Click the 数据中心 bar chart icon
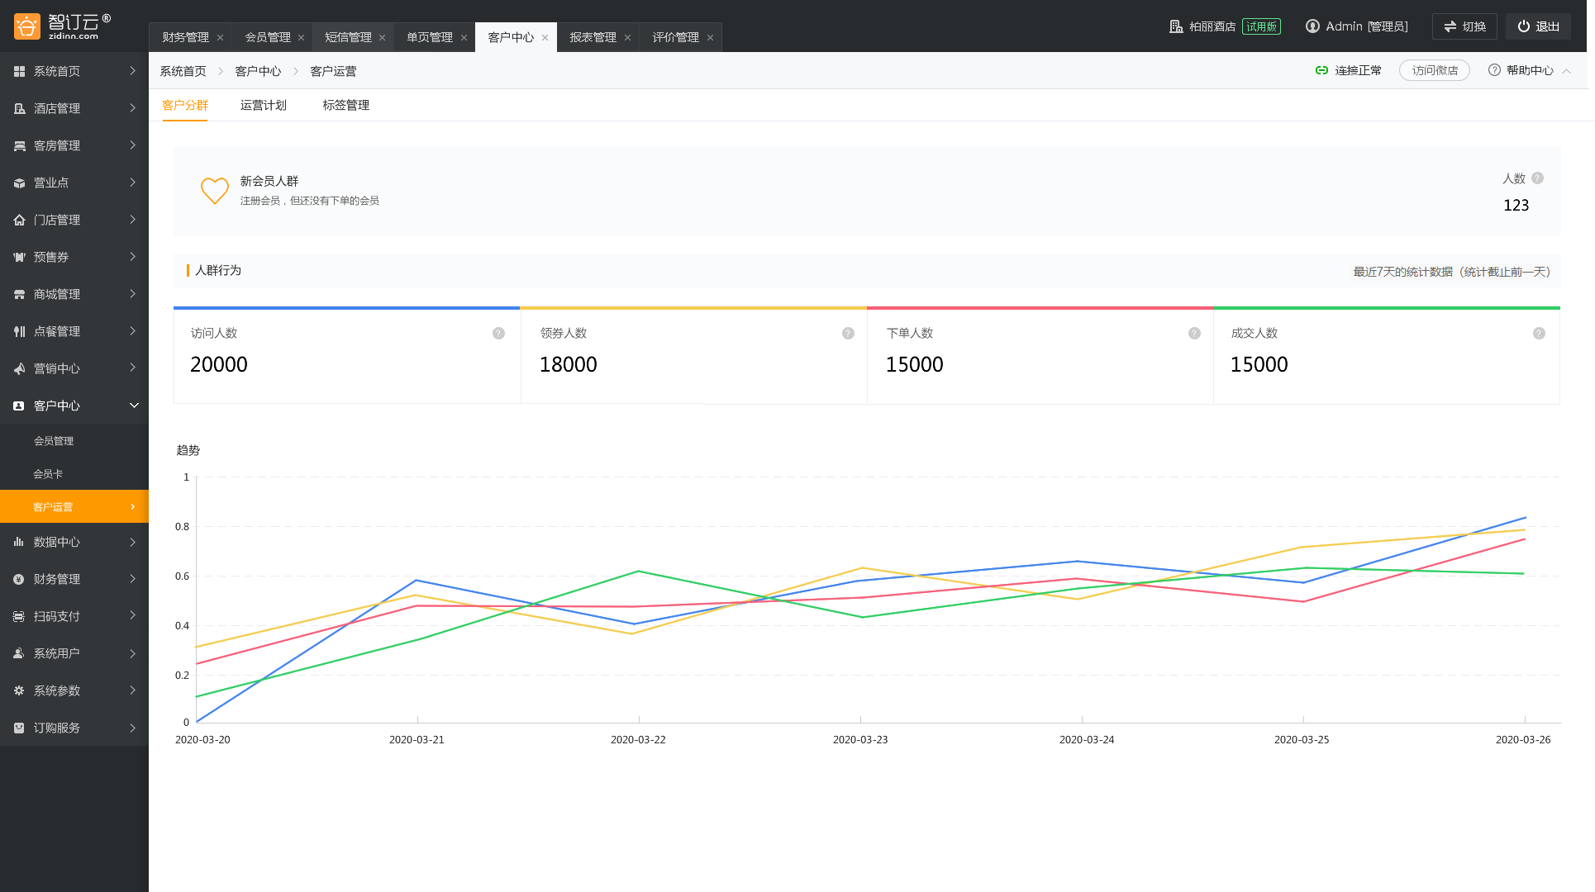 point(19,542)
